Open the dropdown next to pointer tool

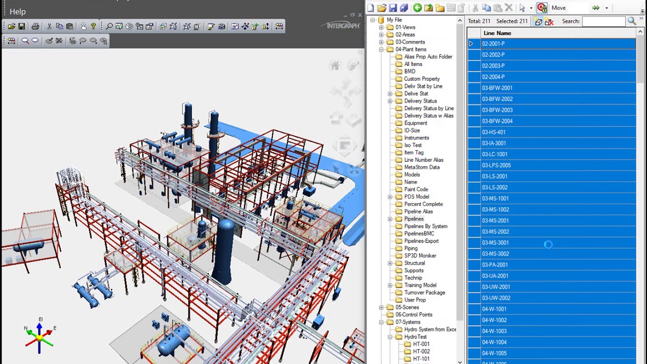point(531,8)
